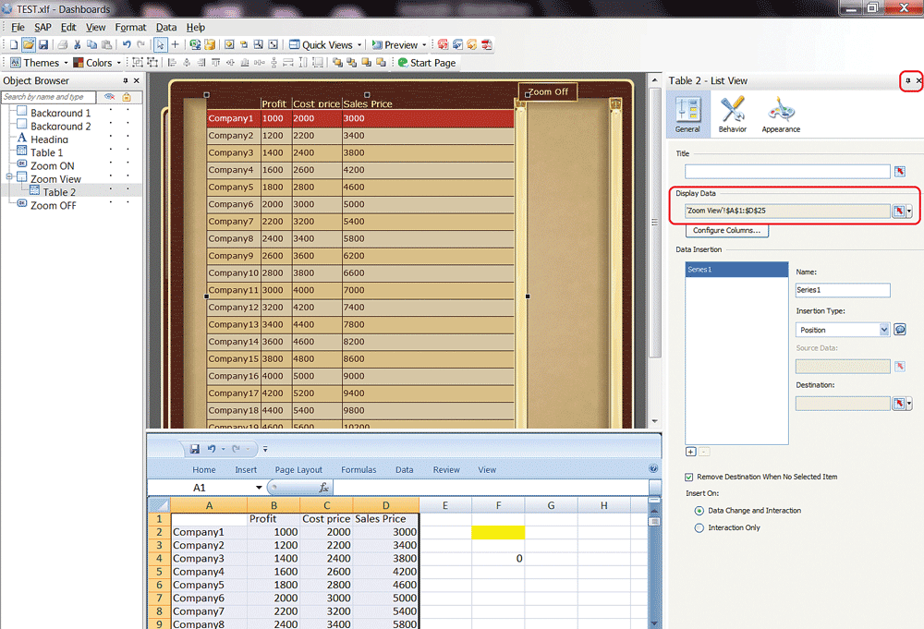
Task: Click the Insertion Type help bubble icon
Action: (x=900, y=330)
